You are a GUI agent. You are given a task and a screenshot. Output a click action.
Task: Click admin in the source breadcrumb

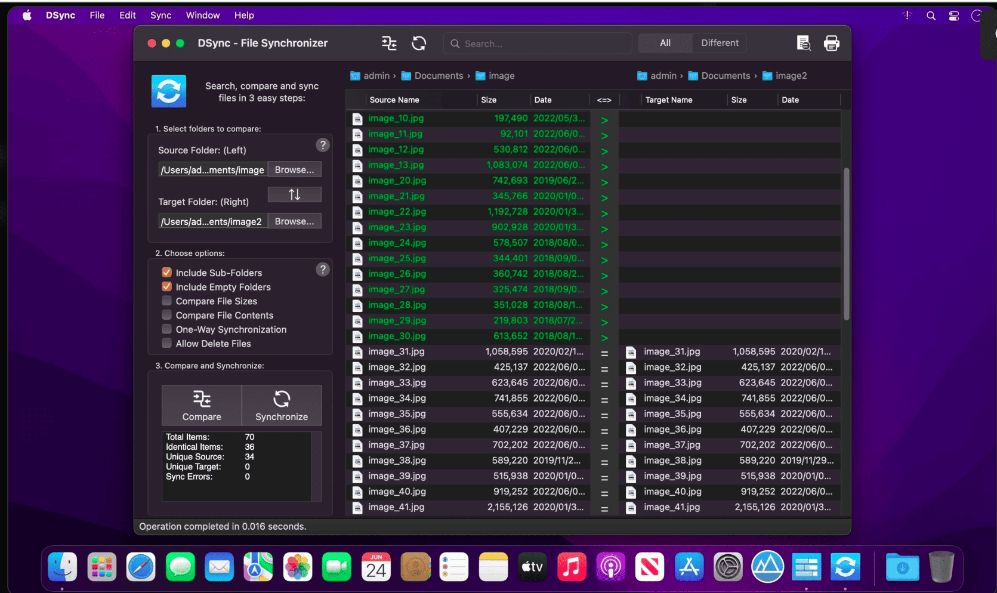click(376, 76)
